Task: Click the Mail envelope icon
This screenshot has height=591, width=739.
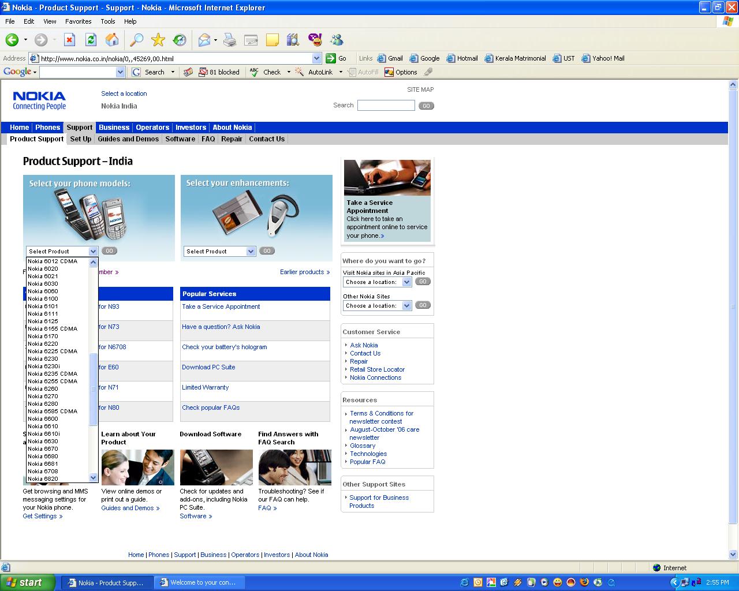Action: tap(204, 40)
